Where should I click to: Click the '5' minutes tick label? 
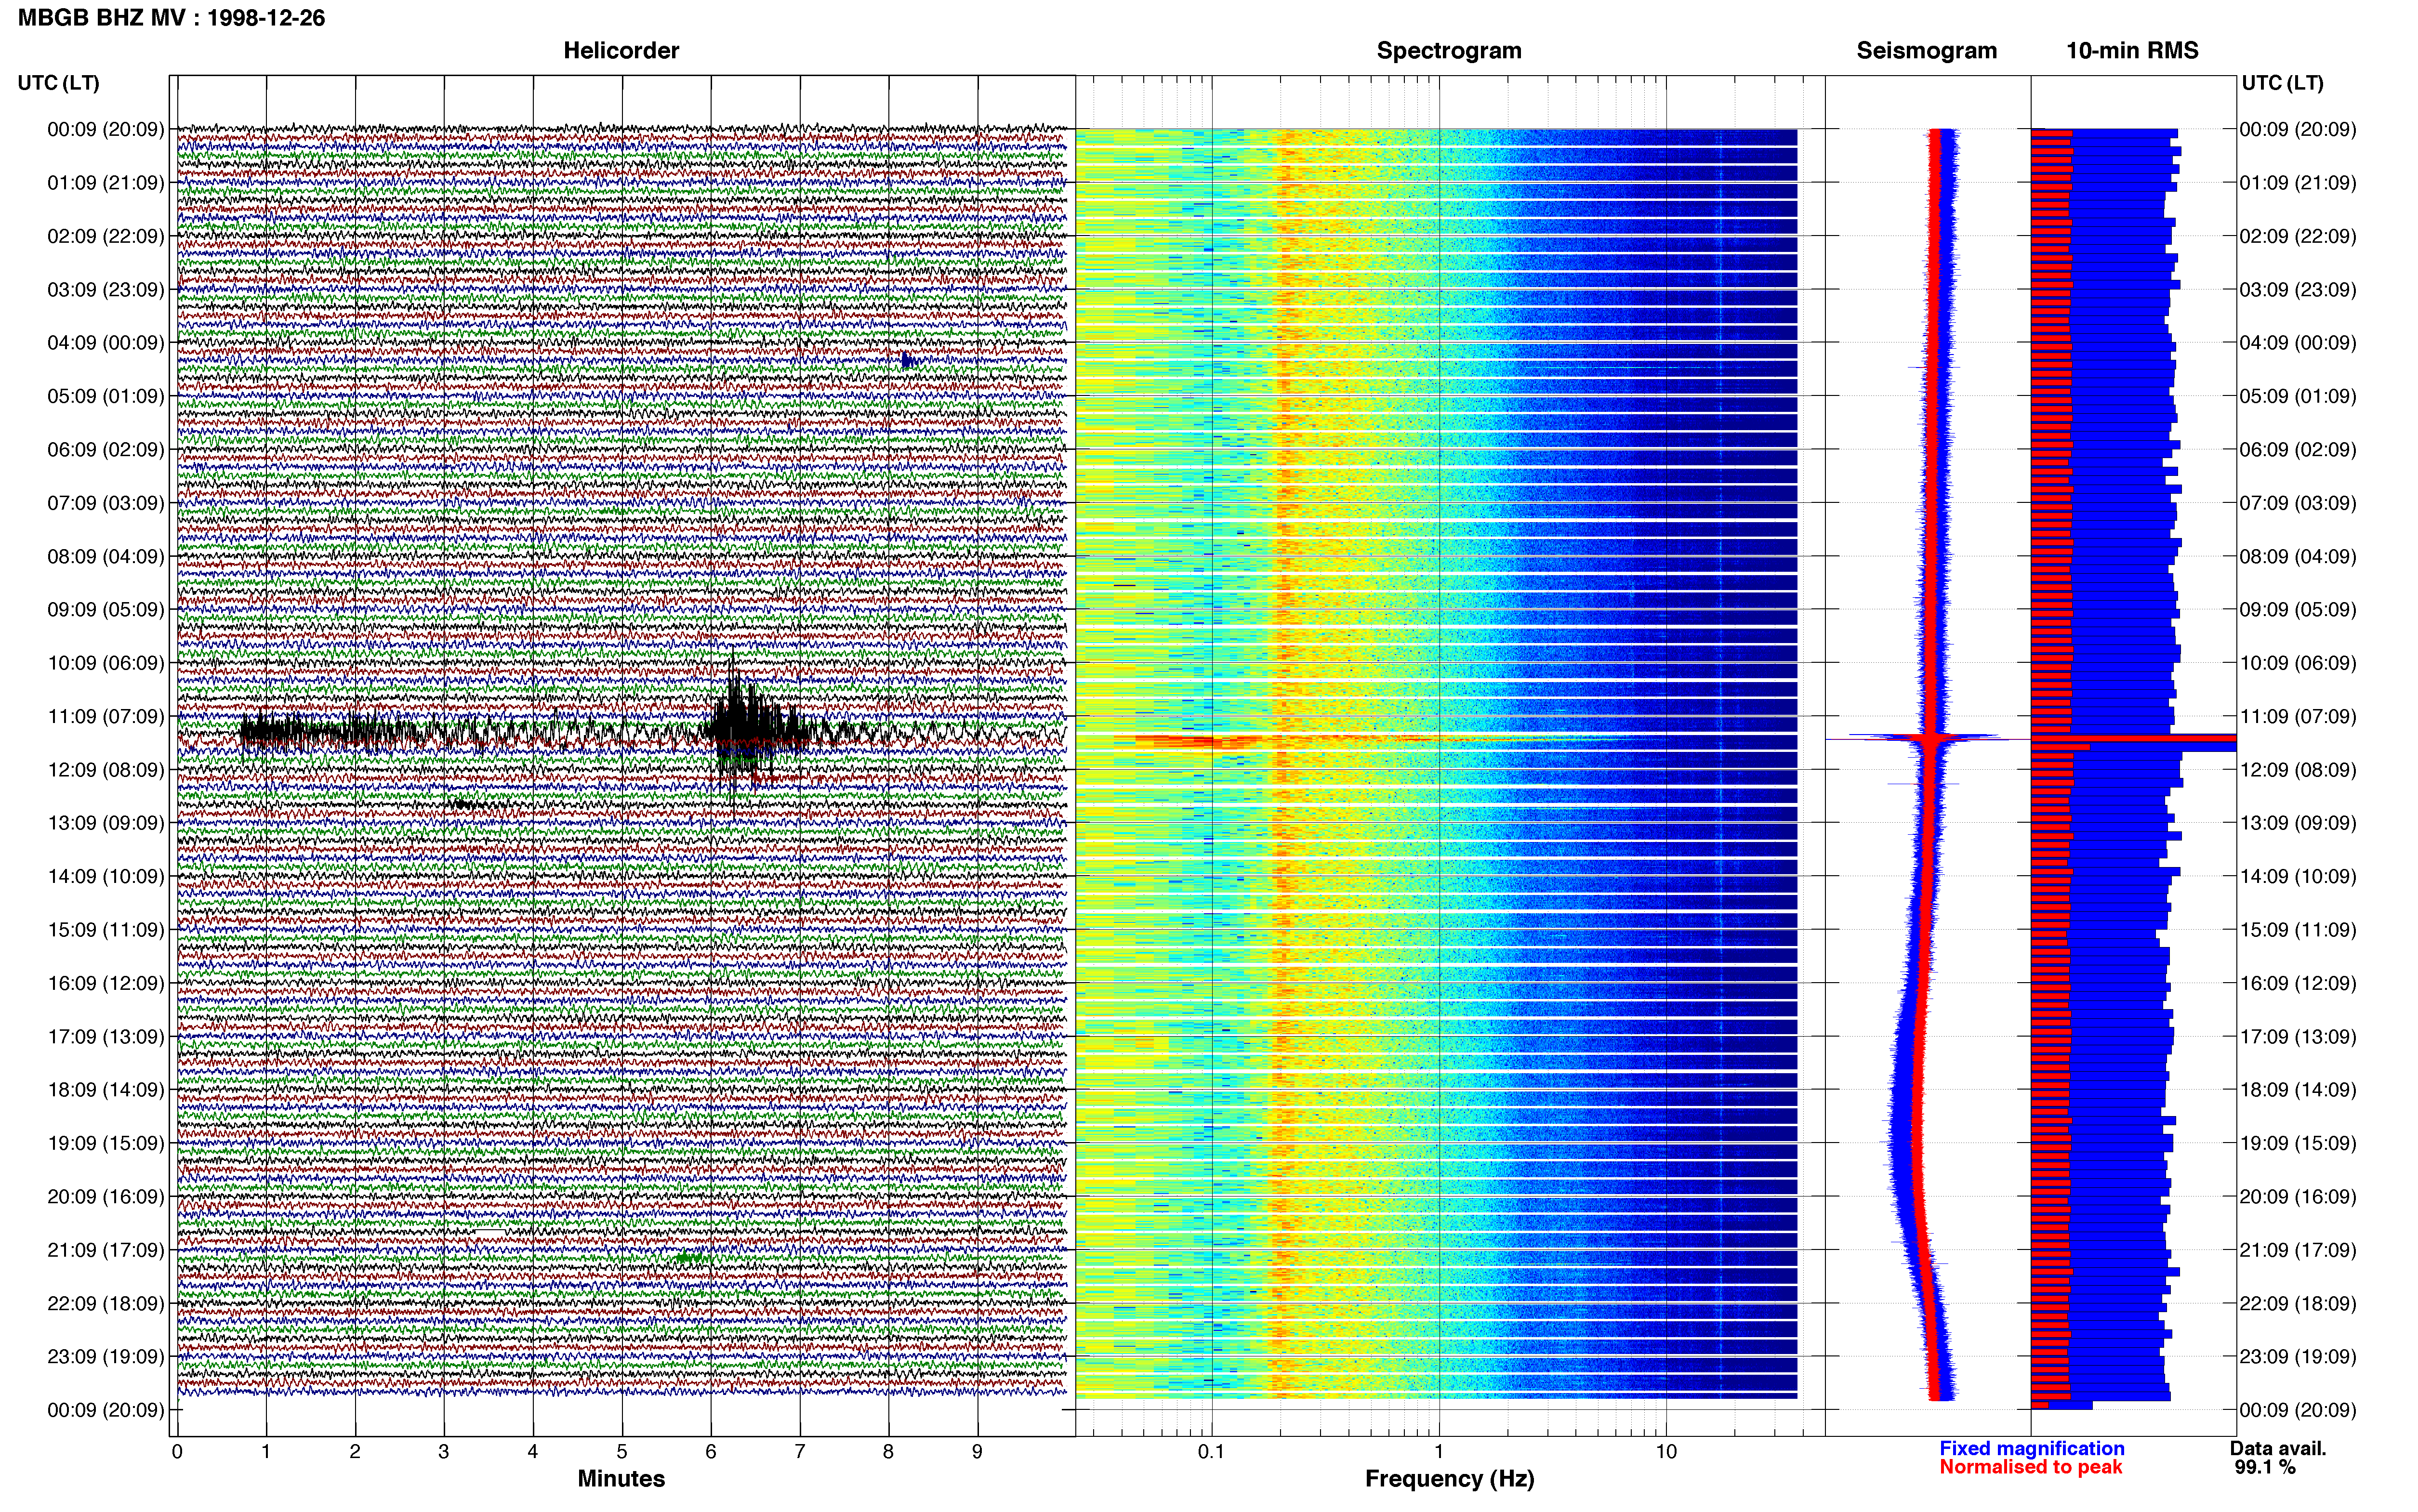(622, 1452)
